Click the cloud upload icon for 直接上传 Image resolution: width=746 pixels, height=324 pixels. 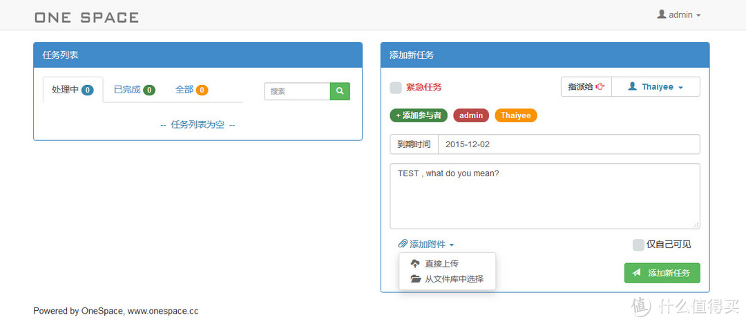click(415, 264)
